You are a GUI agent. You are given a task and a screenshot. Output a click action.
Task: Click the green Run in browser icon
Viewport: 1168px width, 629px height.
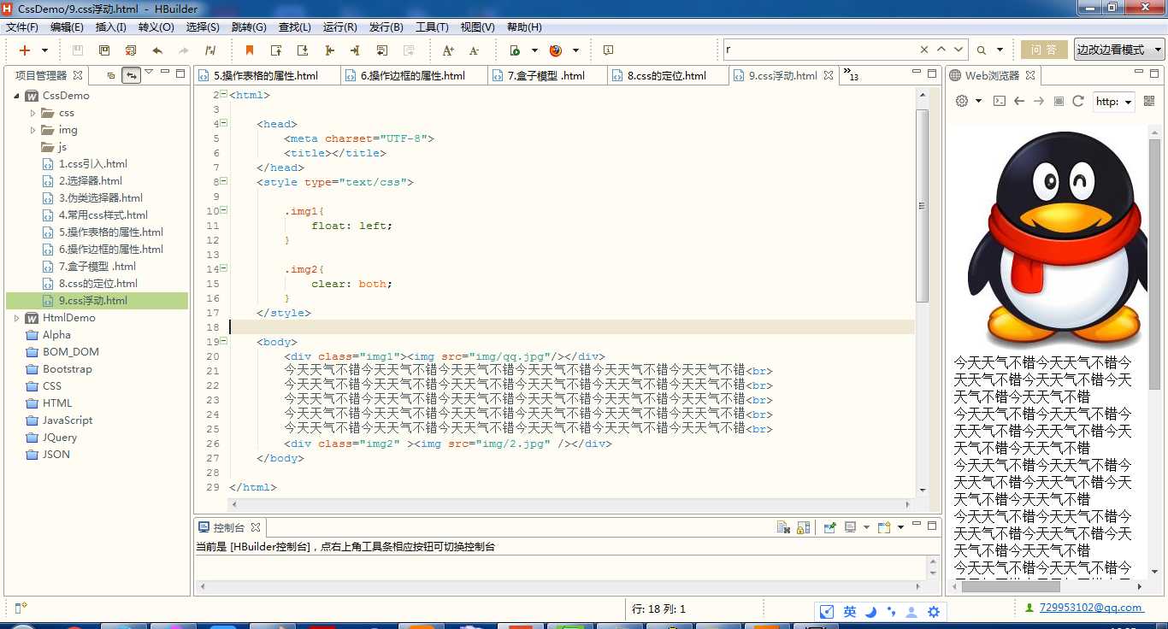click(x=515, y=50)
